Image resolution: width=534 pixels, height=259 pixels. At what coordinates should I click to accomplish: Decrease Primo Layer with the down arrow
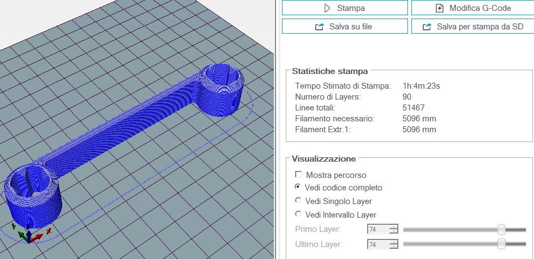[394, 232]
